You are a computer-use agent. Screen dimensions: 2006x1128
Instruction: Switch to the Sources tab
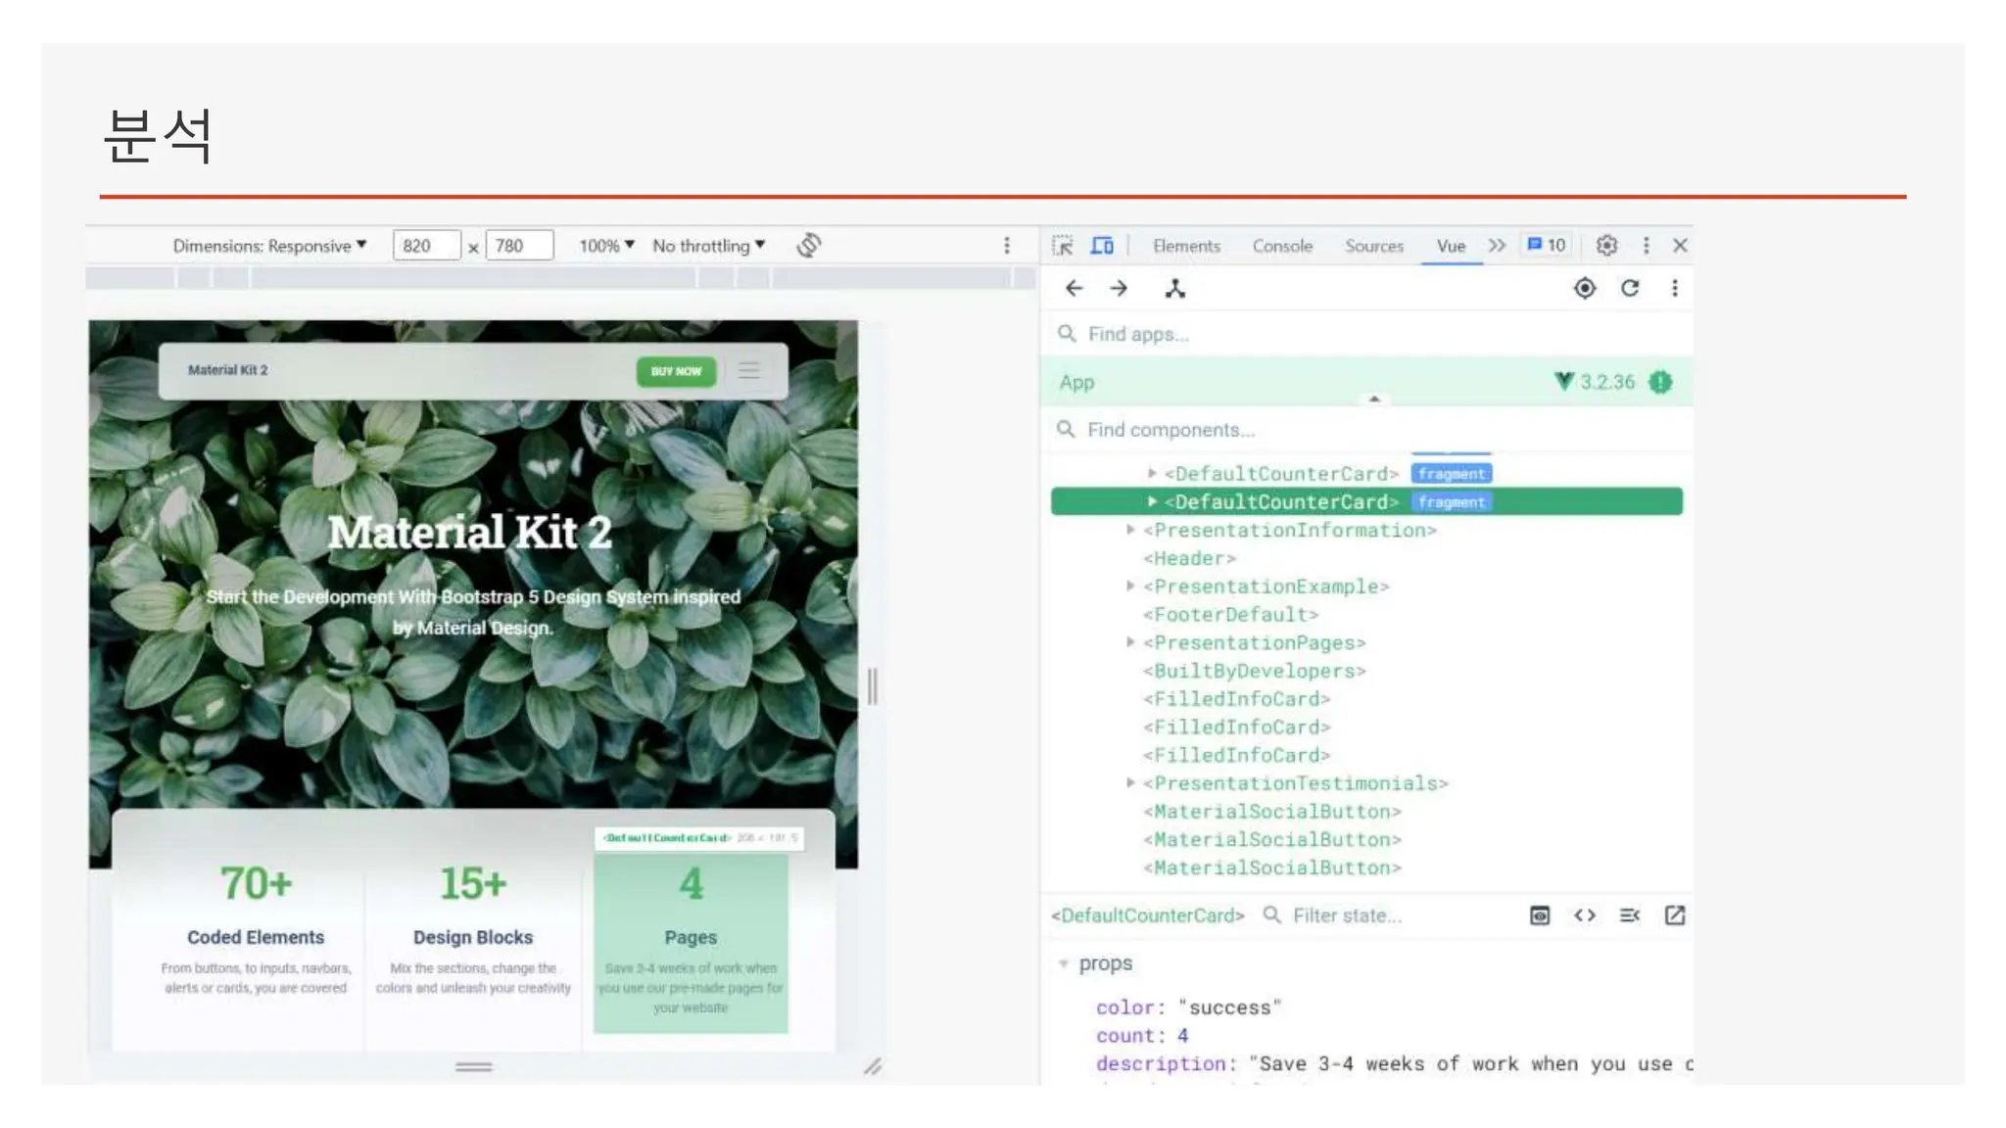coord(1373,246)
